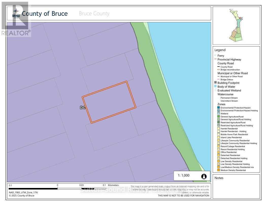Click the north arrow icon
The width and height of the screenshot is (267, 206).
pos(204,176)
